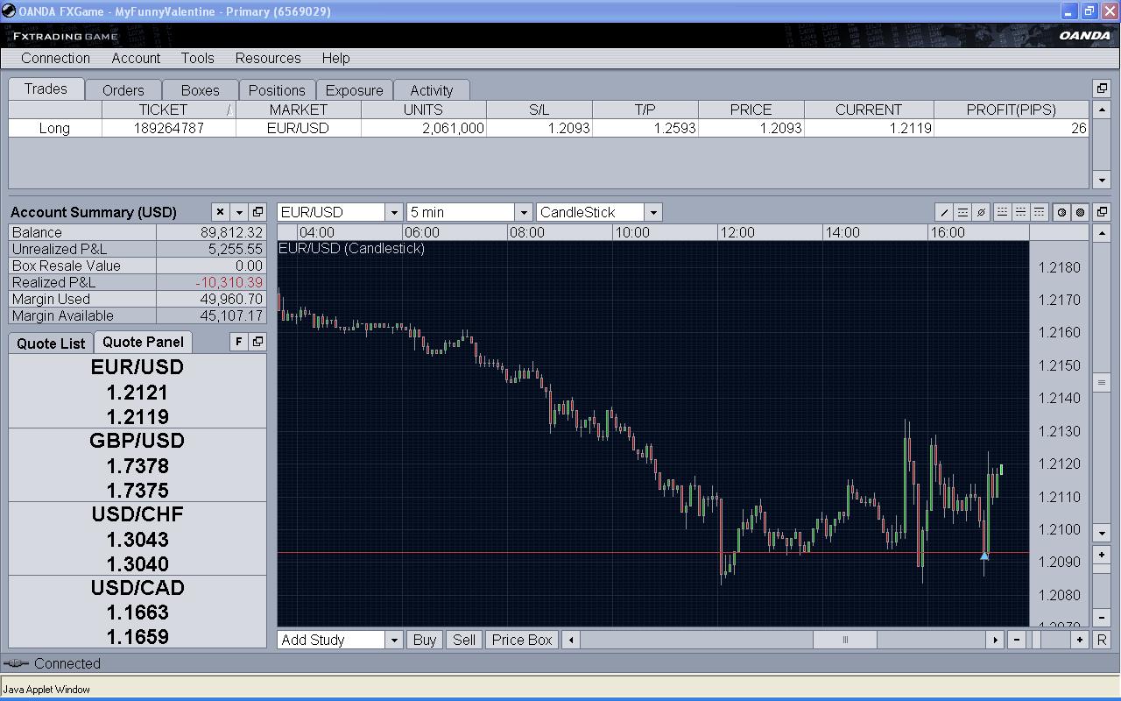Select the dashed-solid-dashed line display icon

pos(1020,212)
